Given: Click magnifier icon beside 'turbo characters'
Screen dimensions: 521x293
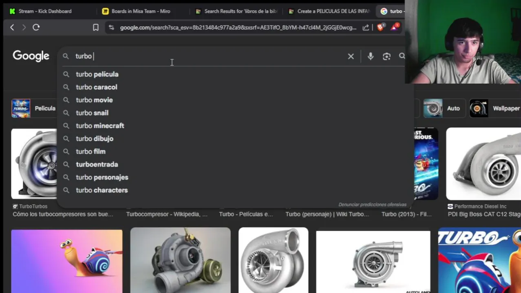Looking at the screenshot, I should (x=66, y=190).
